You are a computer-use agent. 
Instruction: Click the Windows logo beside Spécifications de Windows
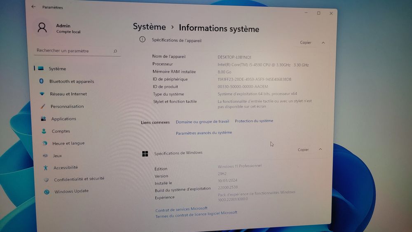click(x=145, y=153)
